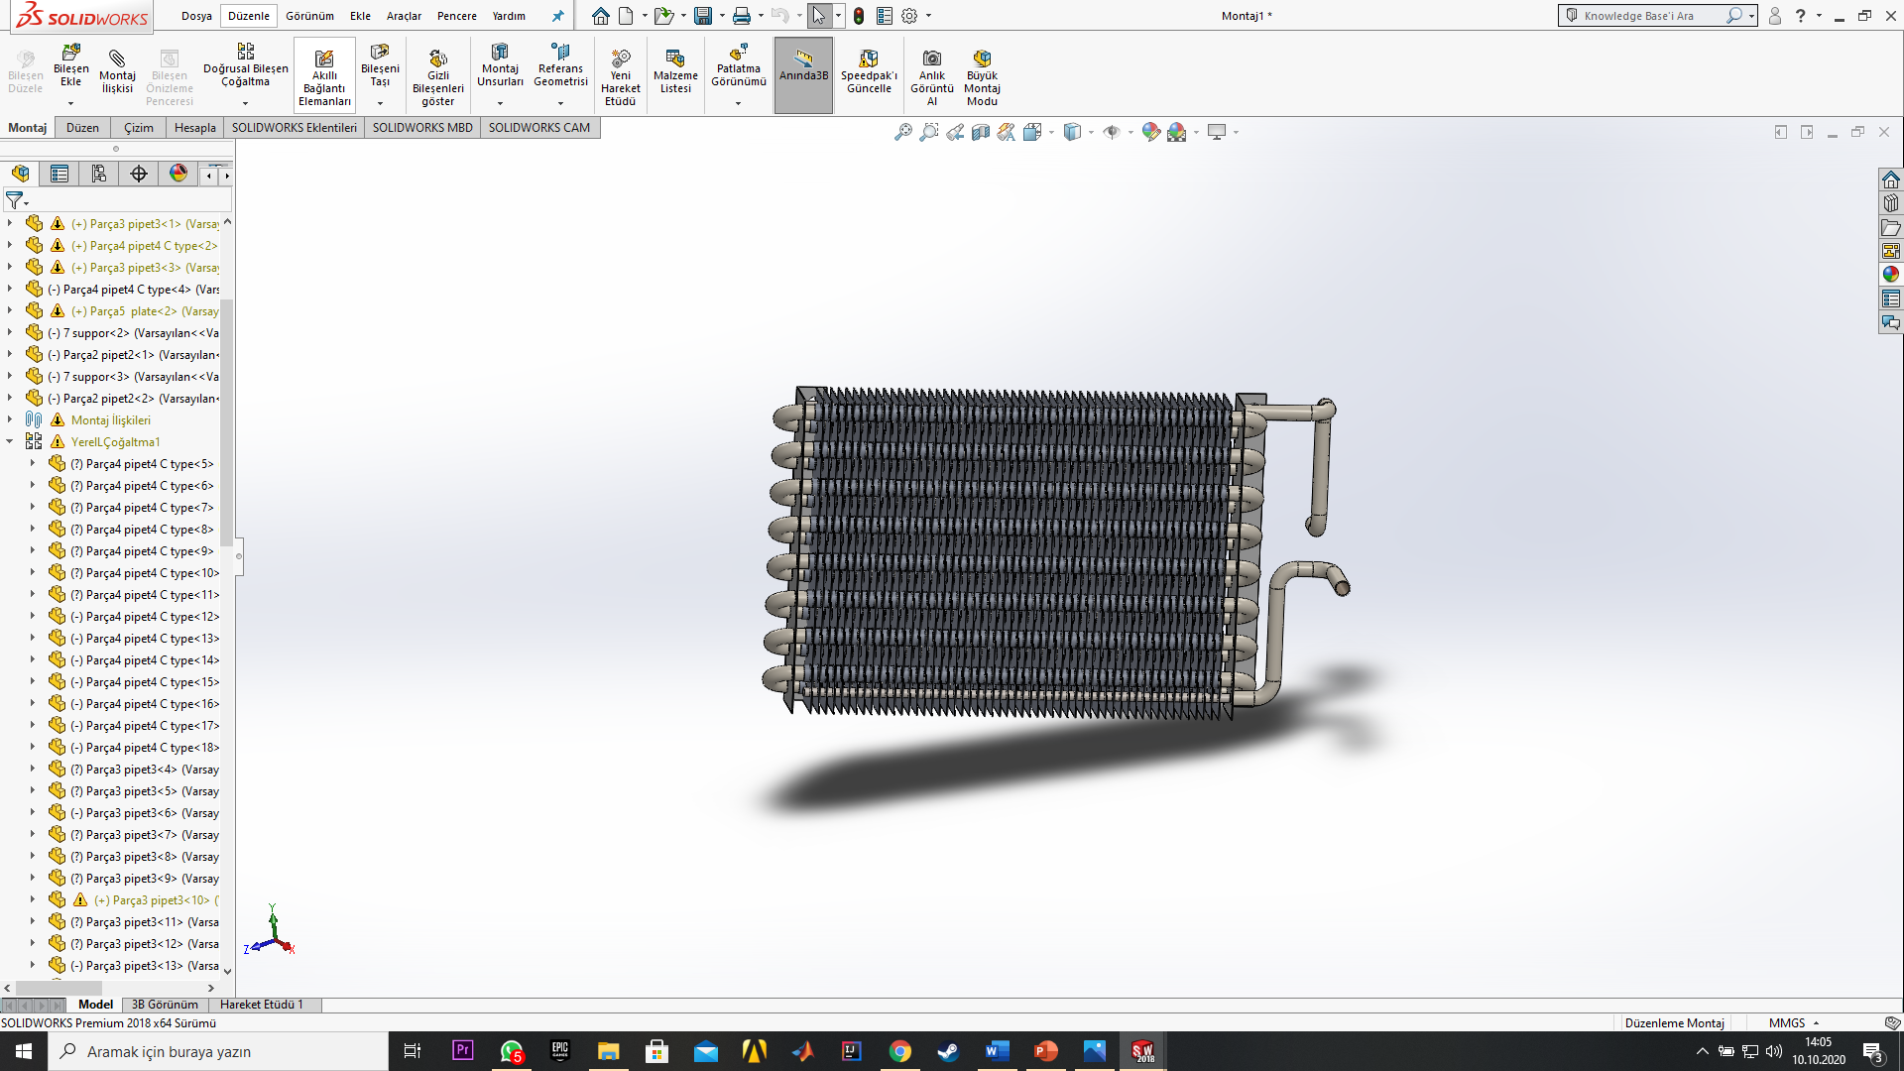
Task: Open the Araçlar menu
Action: click(404, 16)
